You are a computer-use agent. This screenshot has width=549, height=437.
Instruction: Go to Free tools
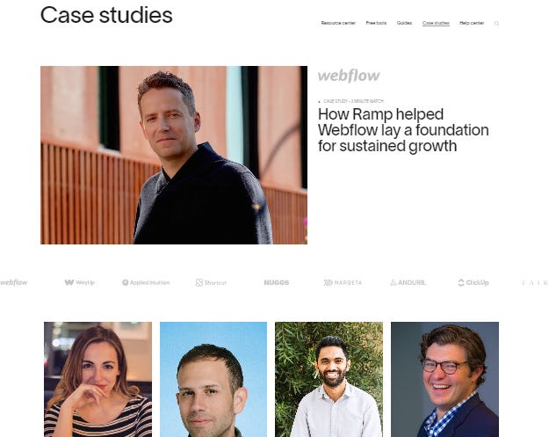pos(376,23)
